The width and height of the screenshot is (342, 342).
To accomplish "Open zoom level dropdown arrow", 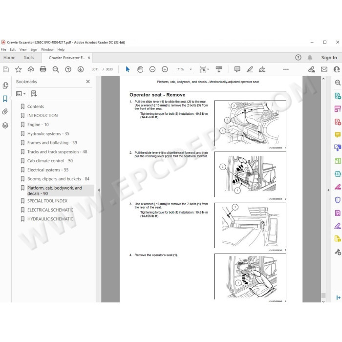I will pyautogui.click(x=191, y=69).
